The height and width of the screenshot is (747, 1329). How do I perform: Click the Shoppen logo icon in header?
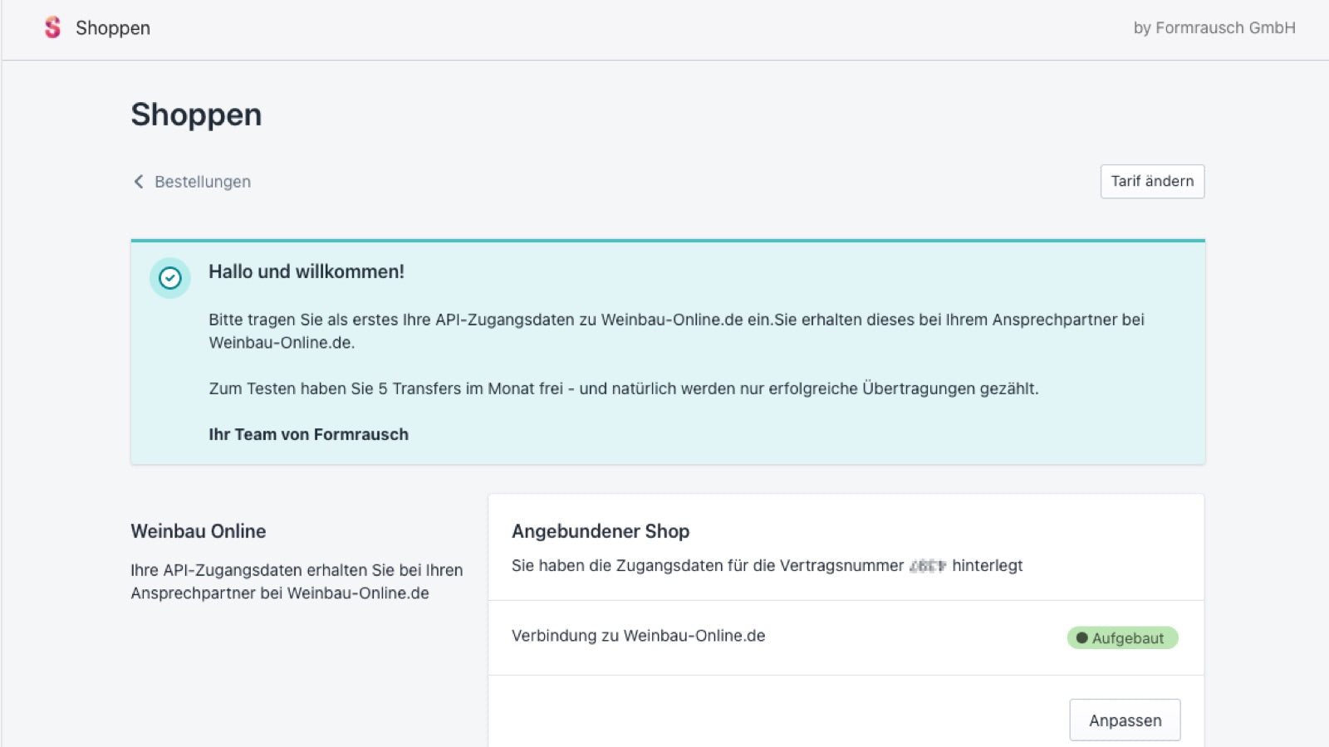click(x=52, y=27)
